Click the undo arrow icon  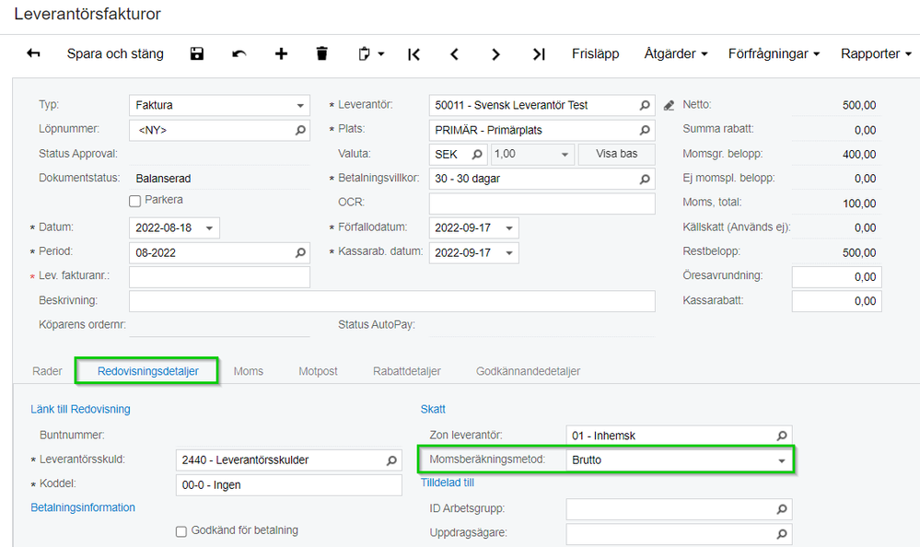(239, 54)
